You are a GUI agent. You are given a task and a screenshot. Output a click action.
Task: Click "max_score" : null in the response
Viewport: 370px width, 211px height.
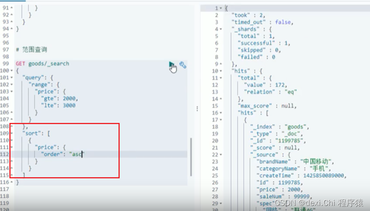coord(267,106)
